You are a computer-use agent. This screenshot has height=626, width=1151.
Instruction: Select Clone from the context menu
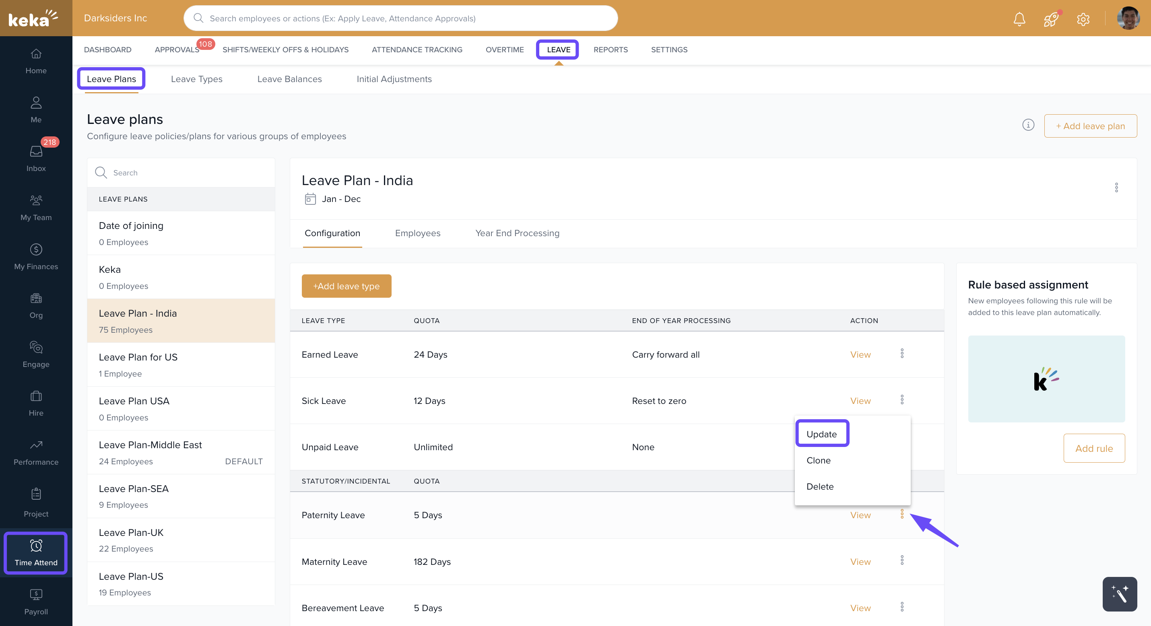tap(818, 460)
